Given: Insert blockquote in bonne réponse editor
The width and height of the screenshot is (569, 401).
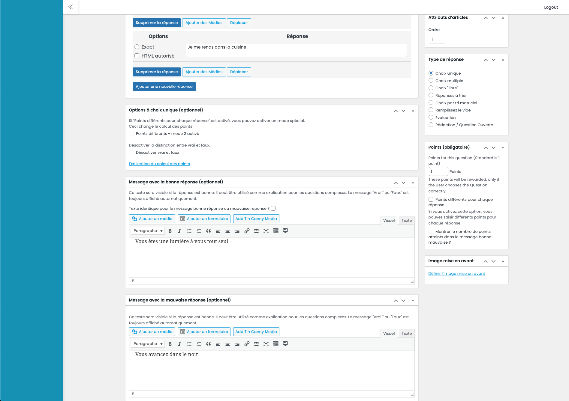Looking at the screenshot, I should (x=208, y=231).
